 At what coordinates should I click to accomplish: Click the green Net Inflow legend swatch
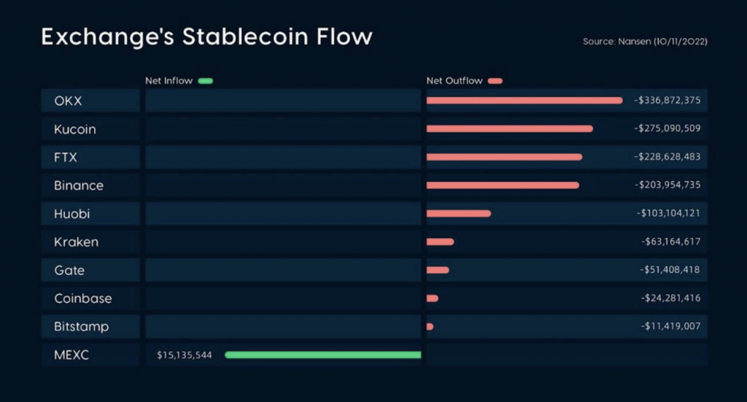tap(205, 81)
